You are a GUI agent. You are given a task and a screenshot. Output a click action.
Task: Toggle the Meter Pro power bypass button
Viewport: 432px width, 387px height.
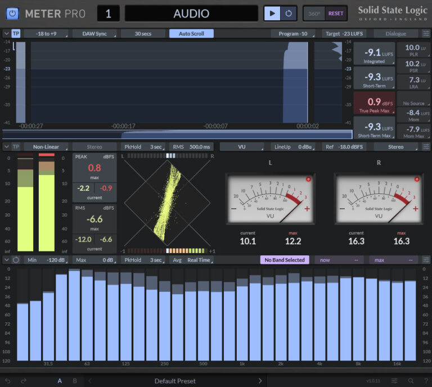12,13
